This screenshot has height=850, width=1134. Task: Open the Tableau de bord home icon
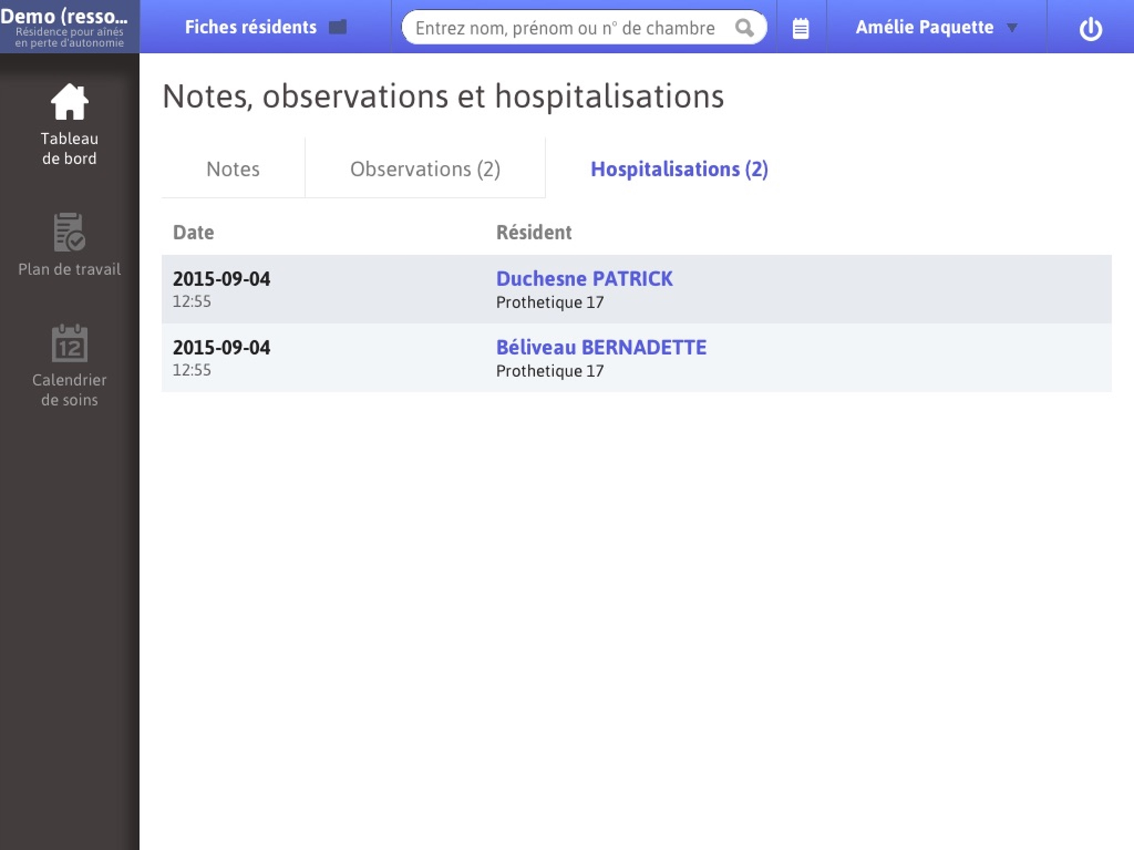click(69, 102)
